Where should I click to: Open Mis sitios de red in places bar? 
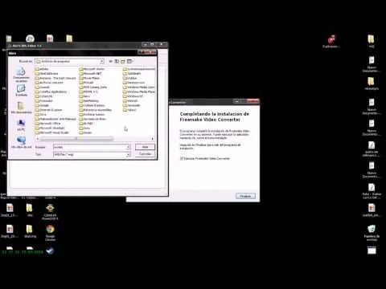21,142
